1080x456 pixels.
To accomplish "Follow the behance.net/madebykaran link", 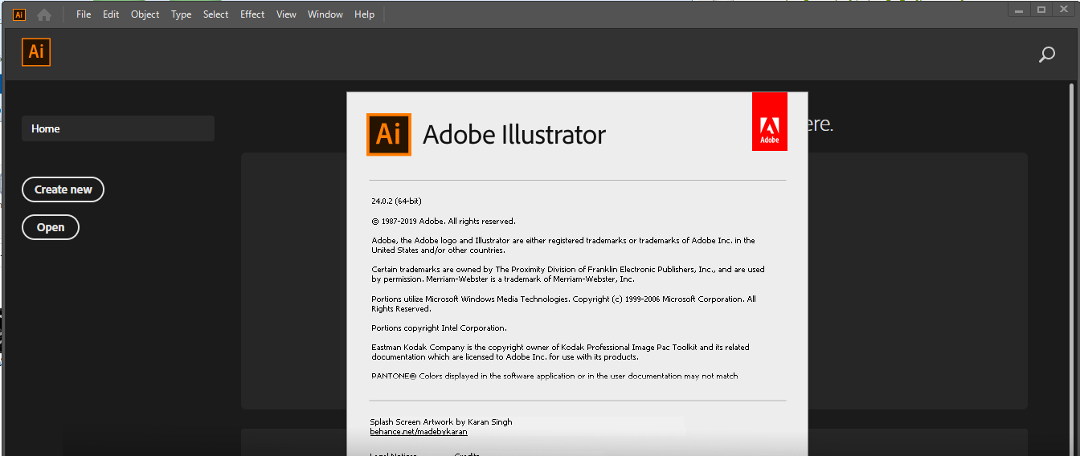I will pos(419,431).
